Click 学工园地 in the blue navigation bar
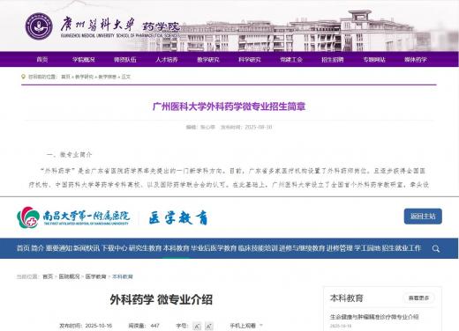 pyautogui.click(x=367, y=248)
